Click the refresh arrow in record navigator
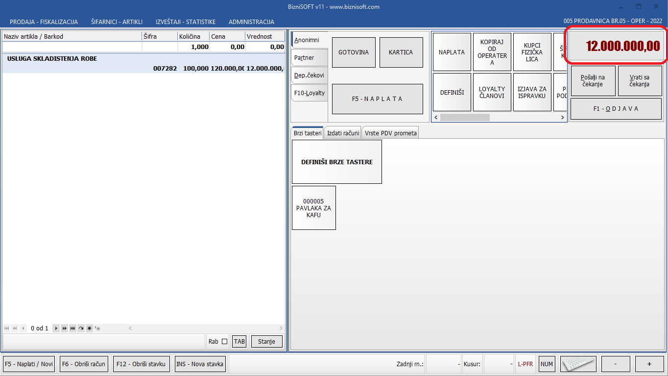The width and height of the screenshot is (668, 376). point(81,328)
